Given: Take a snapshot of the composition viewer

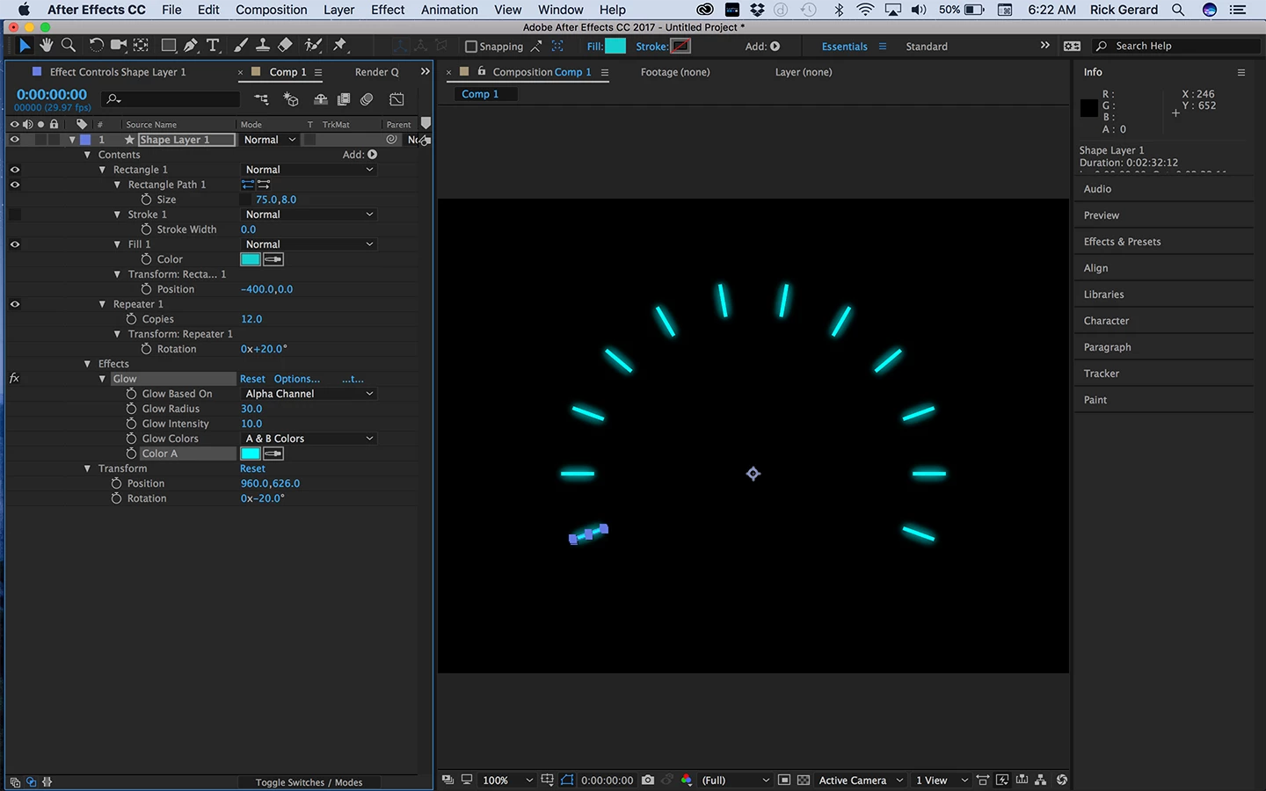Looking at the screenshot, I should (x=648, y=780).
